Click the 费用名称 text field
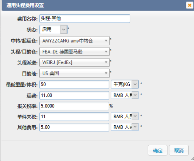The width and height of the screenshot is (194, 161). coord(85,19)
